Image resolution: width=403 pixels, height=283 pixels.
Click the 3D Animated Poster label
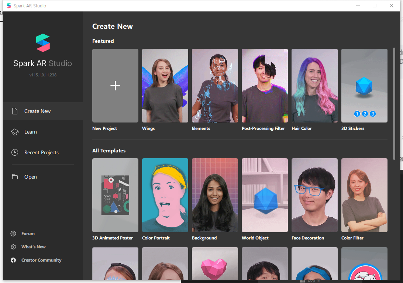click(113, 238)
